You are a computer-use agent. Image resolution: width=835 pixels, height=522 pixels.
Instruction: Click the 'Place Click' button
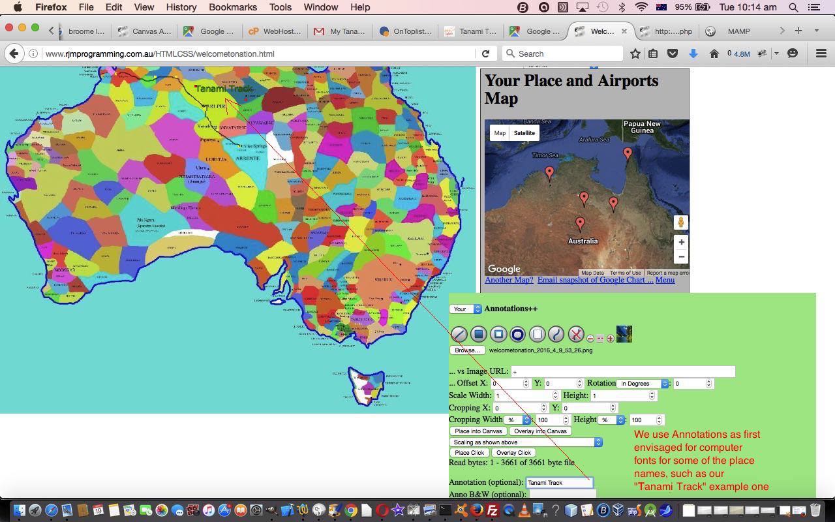(469, 453)
